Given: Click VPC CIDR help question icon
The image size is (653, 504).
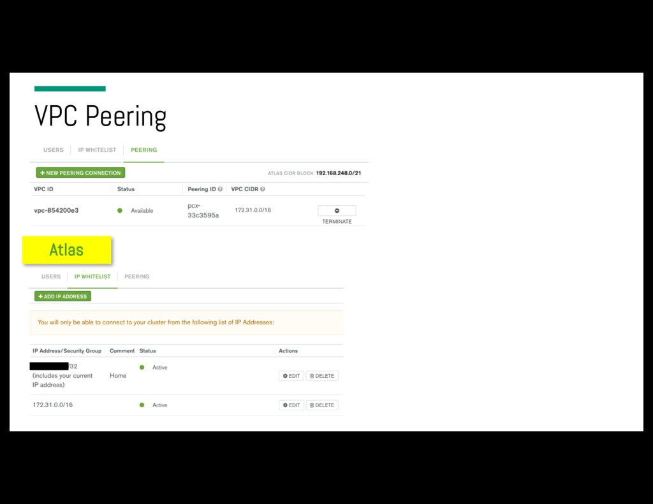Looking at the screenshot, I should [x=262, y=189].
